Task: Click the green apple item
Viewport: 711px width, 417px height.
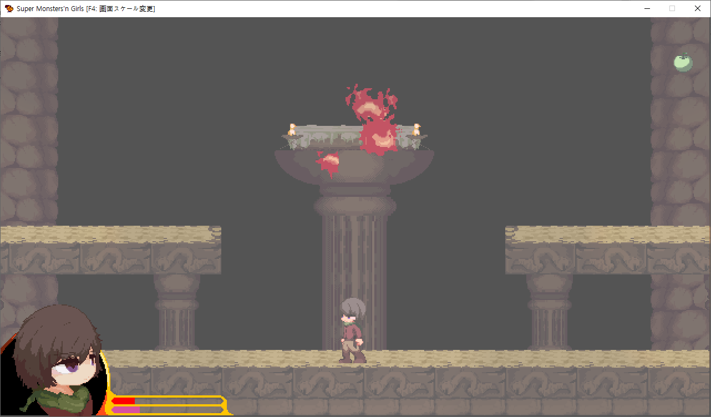Action: click(x=683, y=62)
